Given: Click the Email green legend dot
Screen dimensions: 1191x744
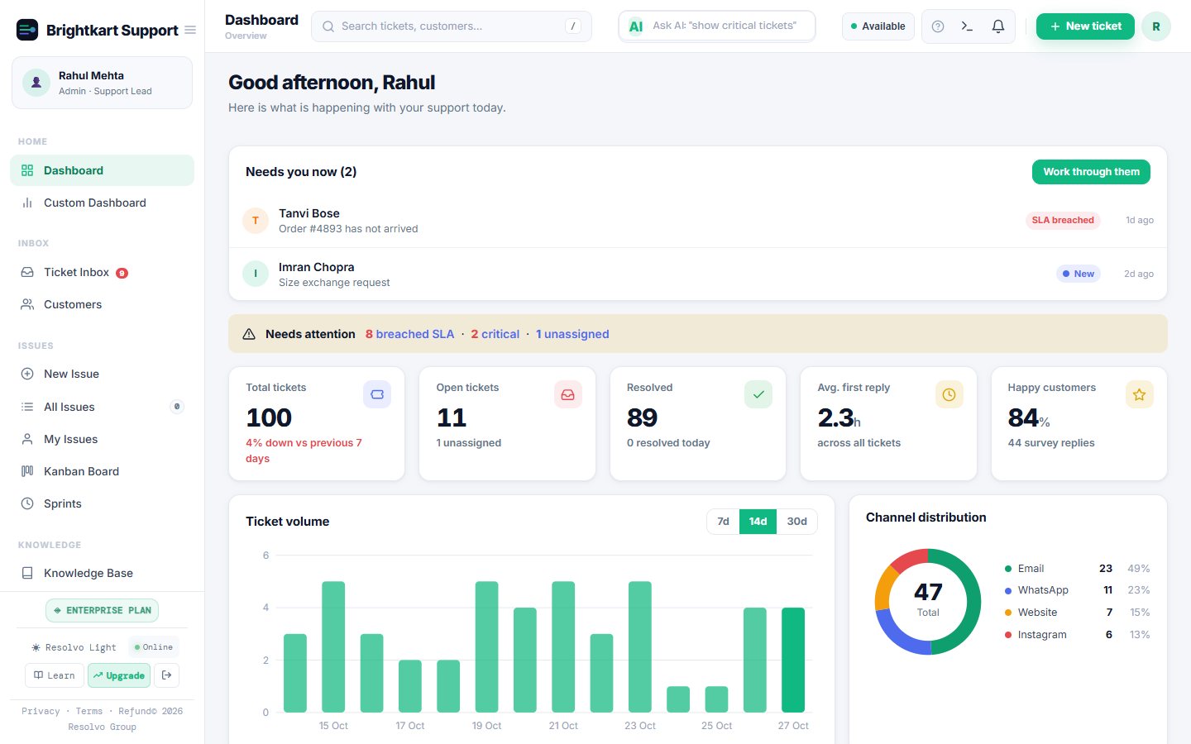Looking at the screenshot, I should click(x=1008, y=569).
